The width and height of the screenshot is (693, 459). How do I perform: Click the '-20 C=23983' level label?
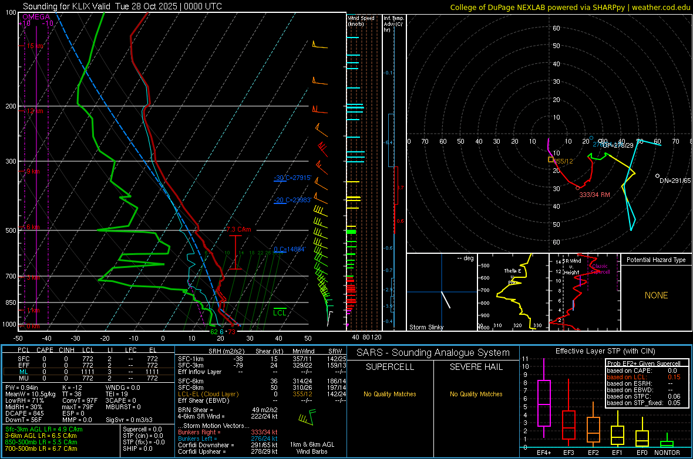tap(292, 200)
